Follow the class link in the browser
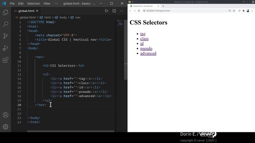The image size is (255, 143). pos(144,39)
